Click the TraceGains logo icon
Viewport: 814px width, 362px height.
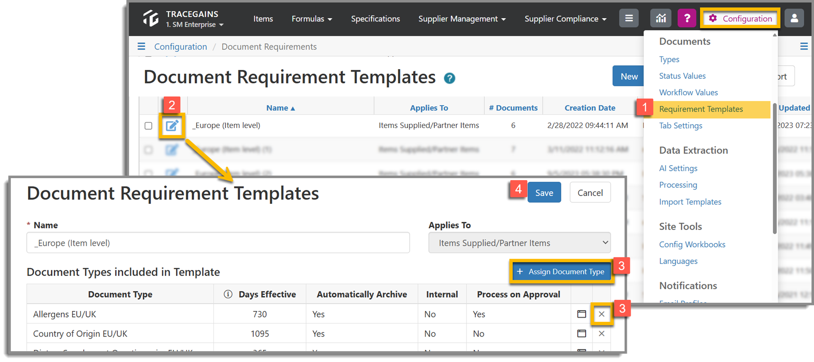coord(151,18)
